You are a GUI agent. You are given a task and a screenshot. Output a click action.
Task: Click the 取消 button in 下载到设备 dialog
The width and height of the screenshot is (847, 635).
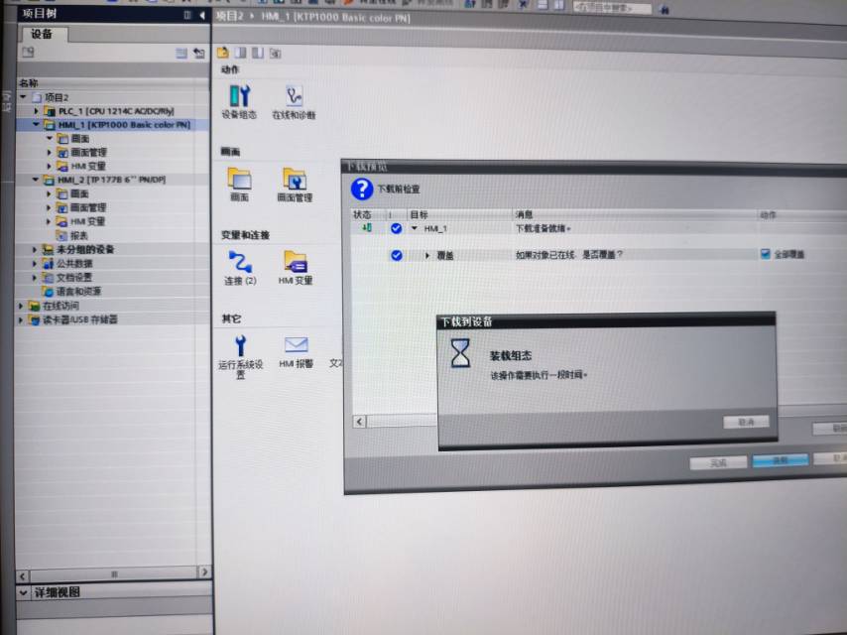click(746, 422)
